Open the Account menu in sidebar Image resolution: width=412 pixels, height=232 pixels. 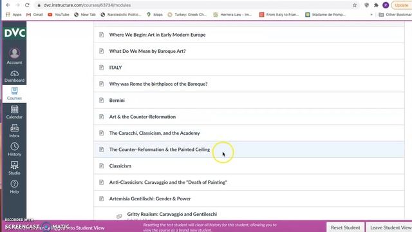pos(14,56)
